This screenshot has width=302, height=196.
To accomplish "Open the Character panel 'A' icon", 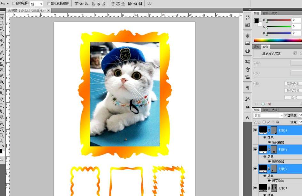I will tap(248, 117).
